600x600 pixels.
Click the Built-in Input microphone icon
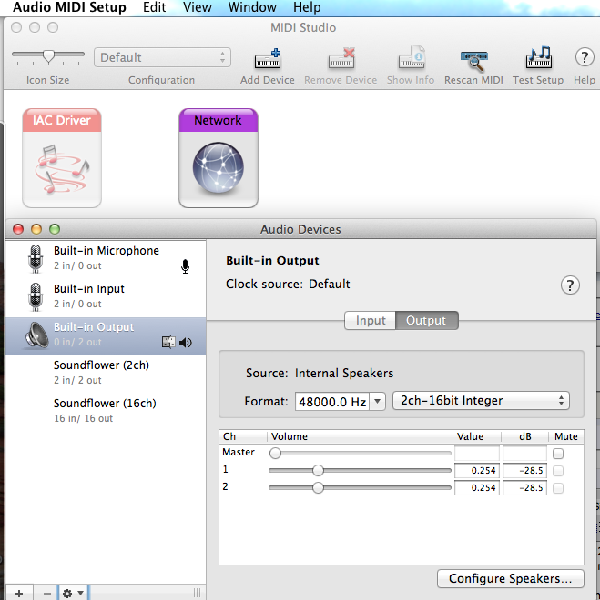[36, 297]
